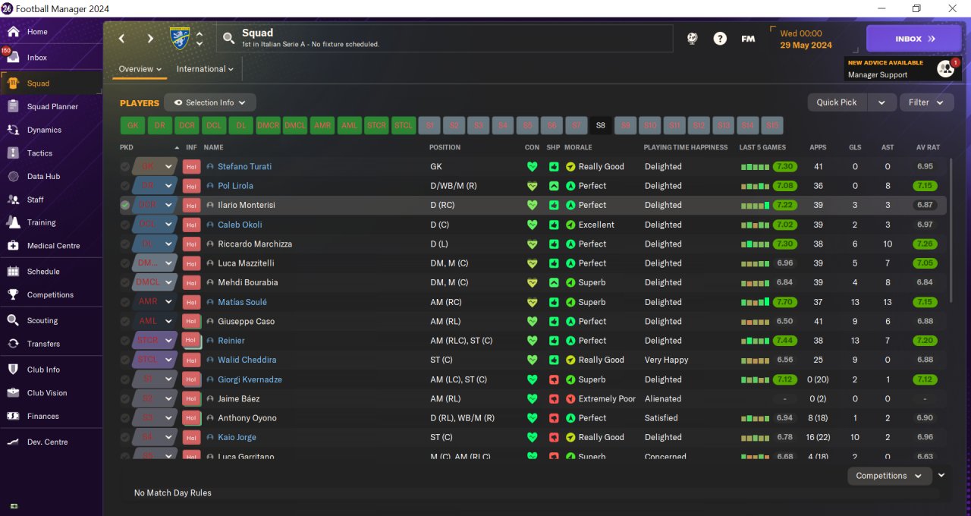Viewport: 971px width, 516px height.
Task: Open the Quick Pick arrow dropdown
Action: tap(881, 102)
